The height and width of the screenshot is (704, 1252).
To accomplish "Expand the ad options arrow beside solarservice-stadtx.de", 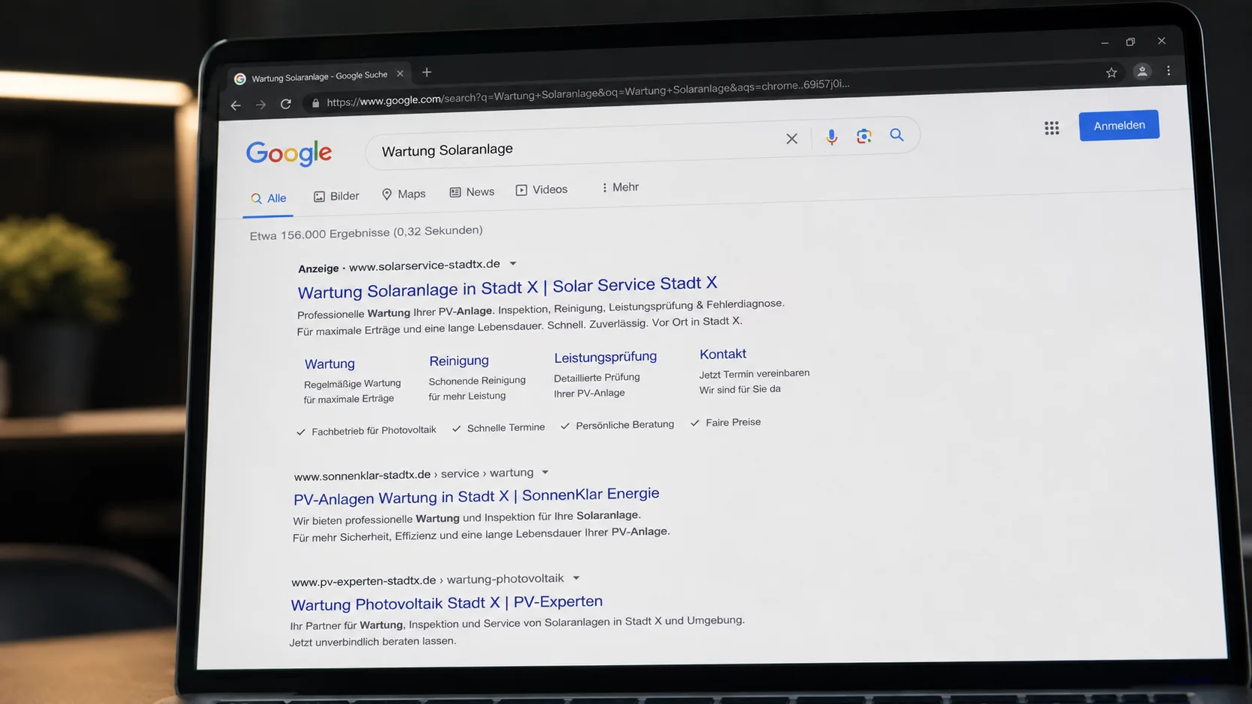I will (x=513, y=263).
